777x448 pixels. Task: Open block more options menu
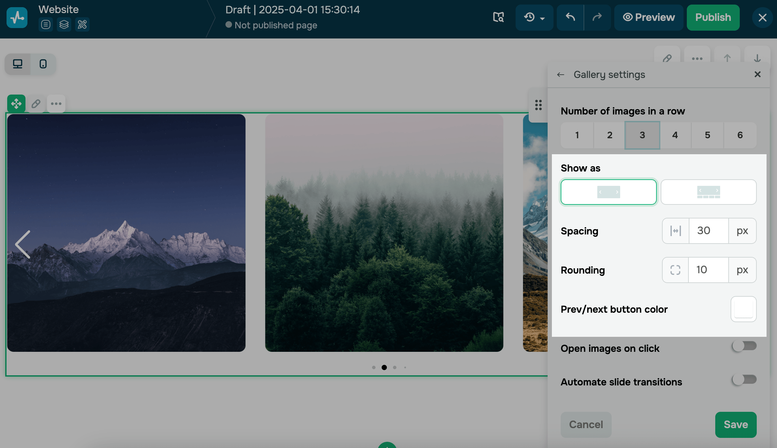(56, 104)
